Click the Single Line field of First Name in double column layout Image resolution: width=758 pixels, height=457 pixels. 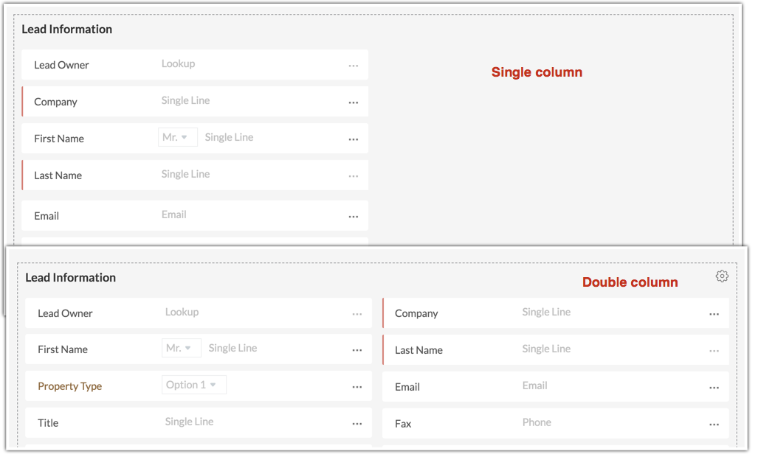coord(233,348)
